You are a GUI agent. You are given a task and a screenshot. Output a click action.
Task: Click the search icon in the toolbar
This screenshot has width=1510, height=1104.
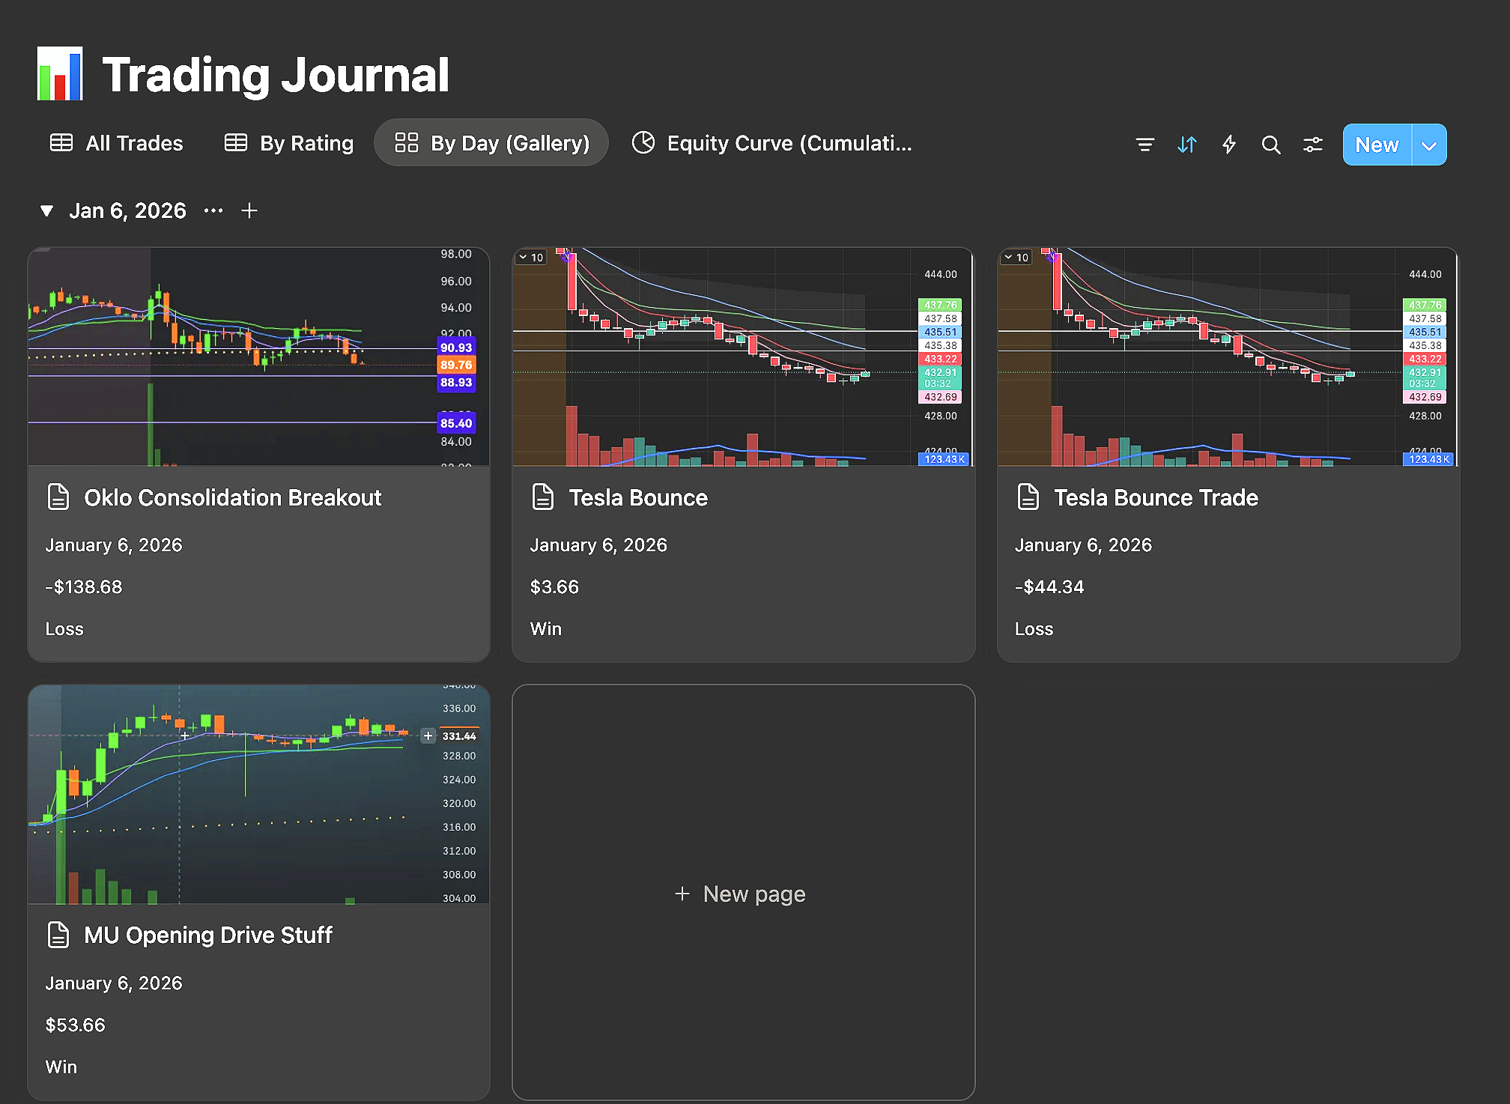[1271, 145]
